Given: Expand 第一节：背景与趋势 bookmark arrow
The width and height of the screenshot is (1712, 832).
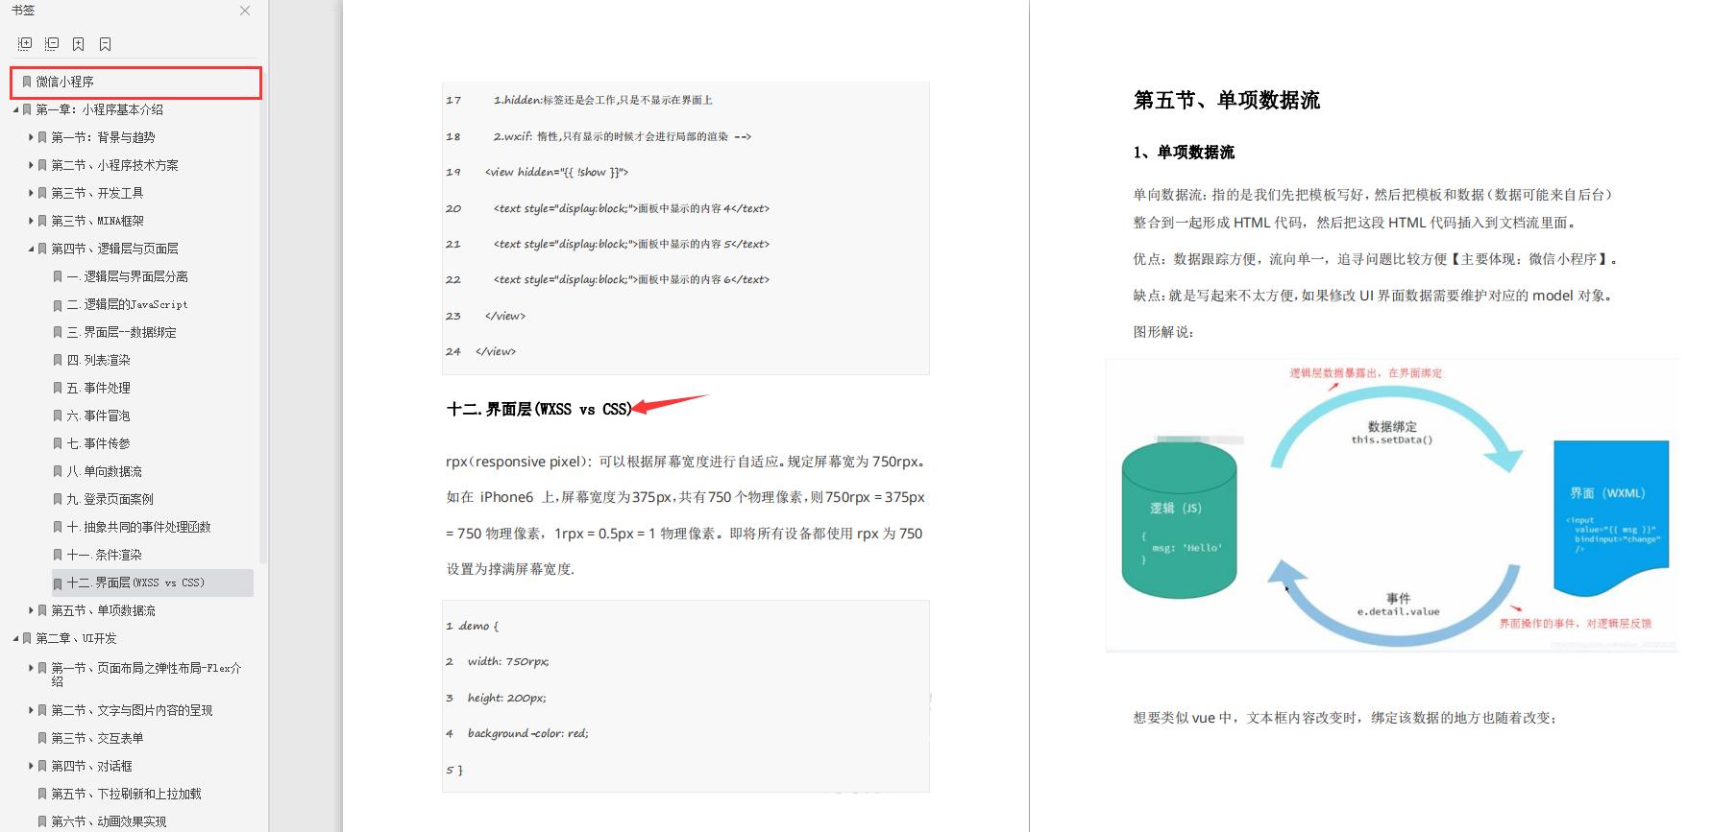Looking at the screenshot, I should 31,138.
